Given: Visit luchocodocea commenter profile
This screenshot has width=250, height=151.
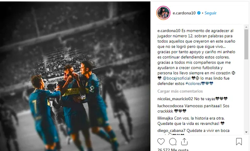Looking at the screenshot, I should [170, 106].
